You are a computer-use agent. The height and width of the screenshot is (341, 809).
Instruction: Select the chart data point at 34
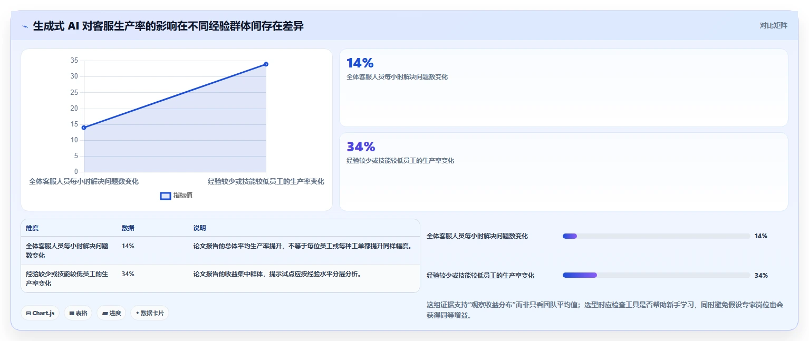pyautogui.click(x=266, y=64)
